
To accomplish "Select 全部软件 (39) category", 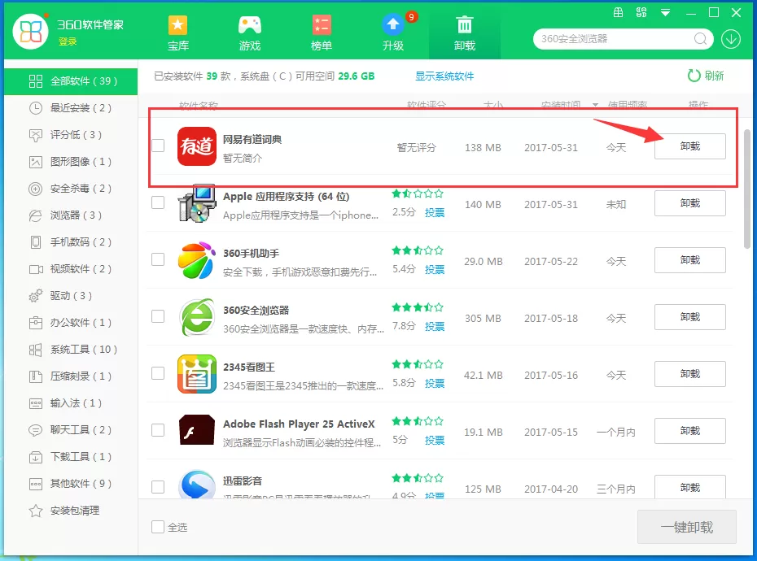I will coord(71,81).
